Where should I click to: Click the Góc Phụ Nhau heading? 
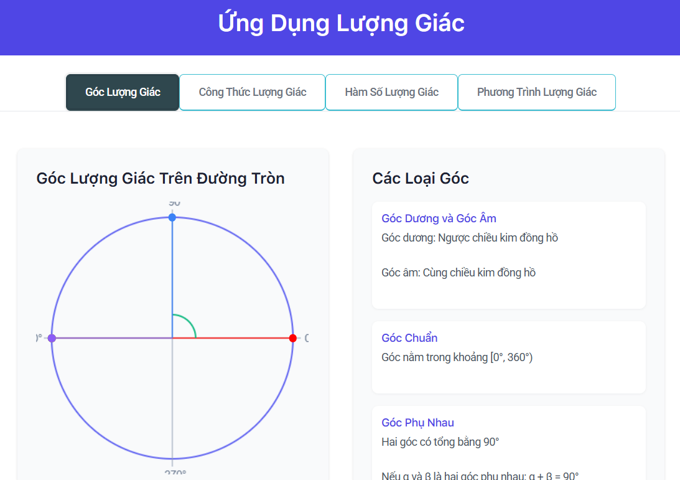[417, 423]
